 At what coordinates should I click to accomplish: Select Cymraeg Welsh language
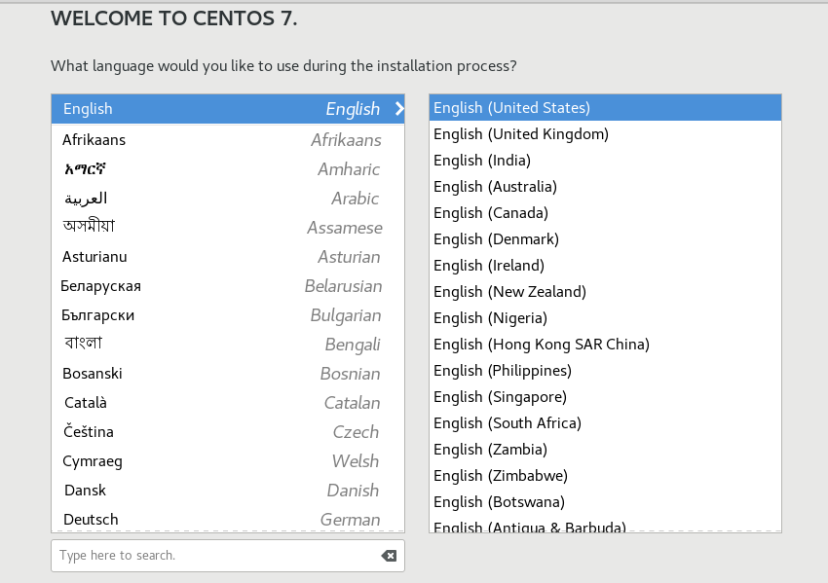tap(227, 461)
